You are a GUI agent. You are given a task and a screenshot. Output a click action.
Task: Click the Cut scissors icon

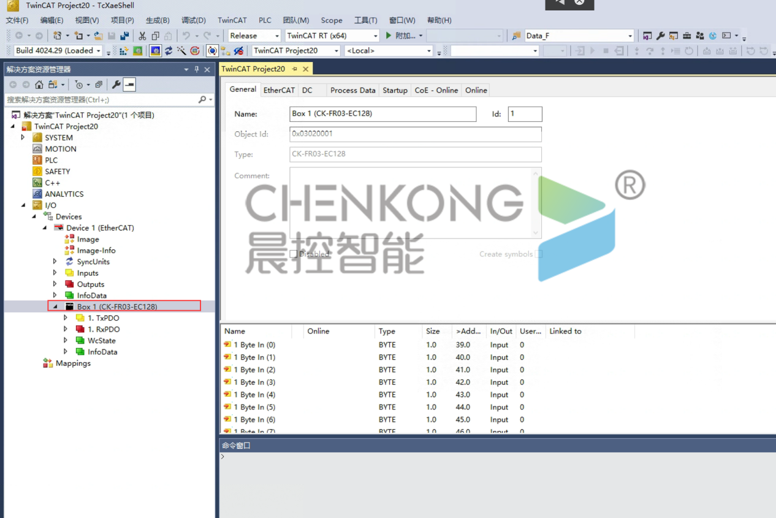(x=142, y=36)
